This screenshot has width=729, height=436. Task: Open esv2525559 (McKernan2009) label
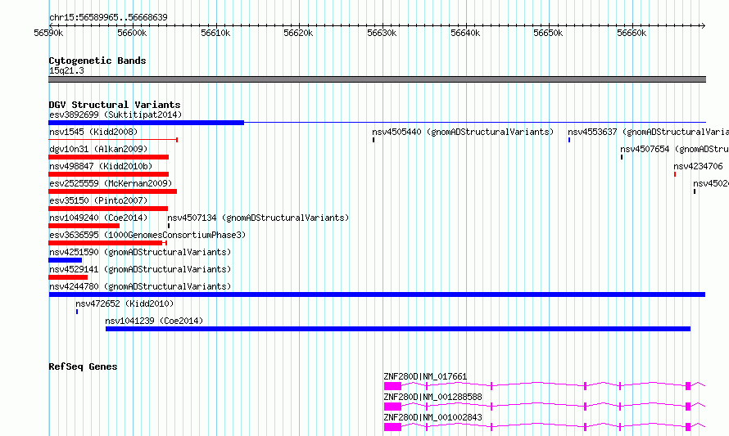[x=111, y=183]
